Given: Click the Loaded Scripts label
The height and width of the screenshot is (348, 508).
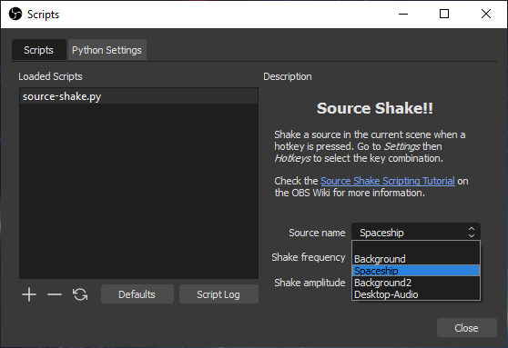Looking at the screenshot, I should [x=51, y=76].
